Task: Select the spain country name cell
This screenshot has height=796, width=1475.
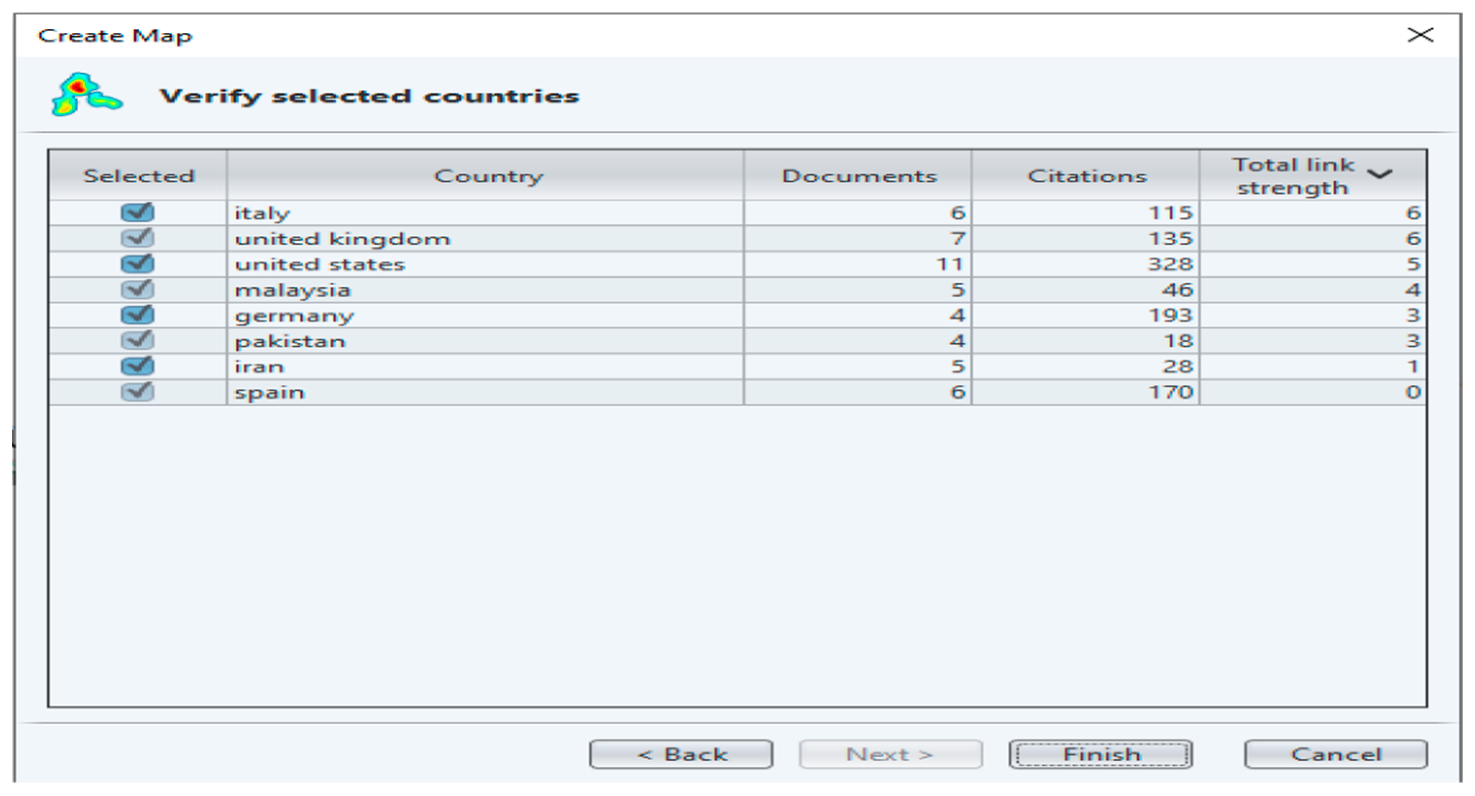Action: click(x=269, y=392)
